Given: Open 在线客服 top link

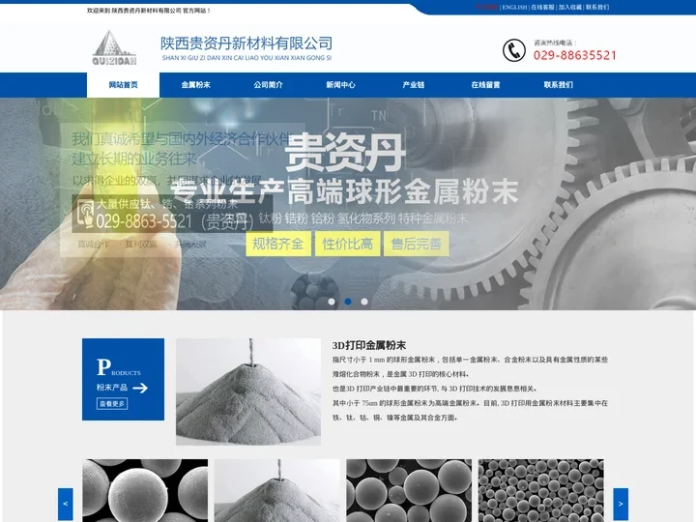Looking at the screenshot, I should pyautogui.click(x=542, y=7).
